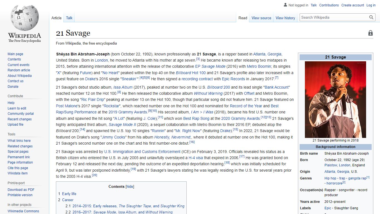Select the Read tab
The width and height of the screenshot is (380, 214).
[243, 18]
